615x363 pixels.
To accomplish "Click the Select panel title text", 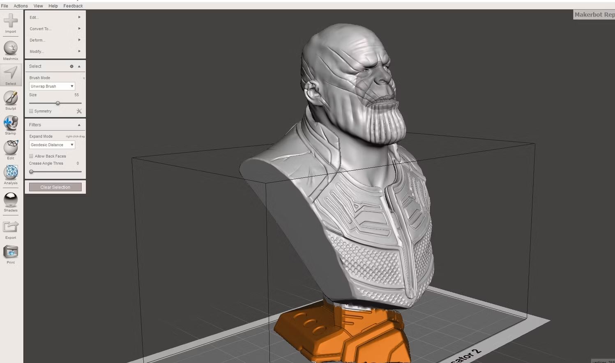I will [x=35, y=66].
